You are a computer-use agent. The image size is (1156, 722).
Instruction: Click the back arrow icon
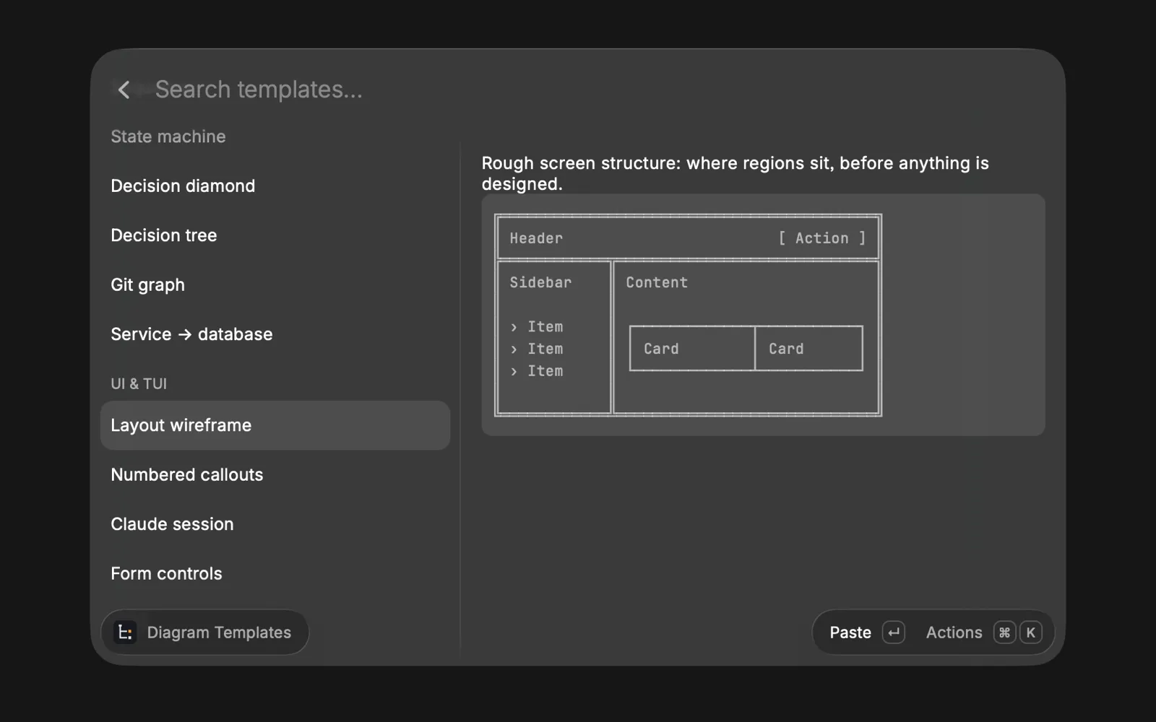124,90
